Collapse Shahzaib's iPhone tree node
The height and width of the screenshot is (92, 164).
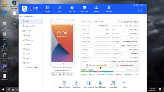(x=21, y=17)
